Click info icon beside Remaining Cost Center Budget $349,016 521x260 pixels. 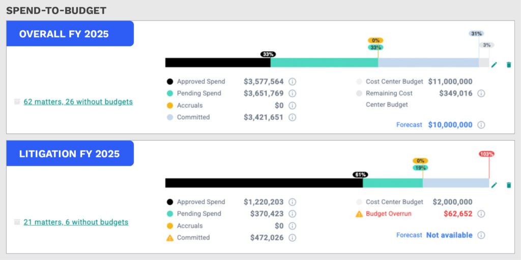click(481, 93)
